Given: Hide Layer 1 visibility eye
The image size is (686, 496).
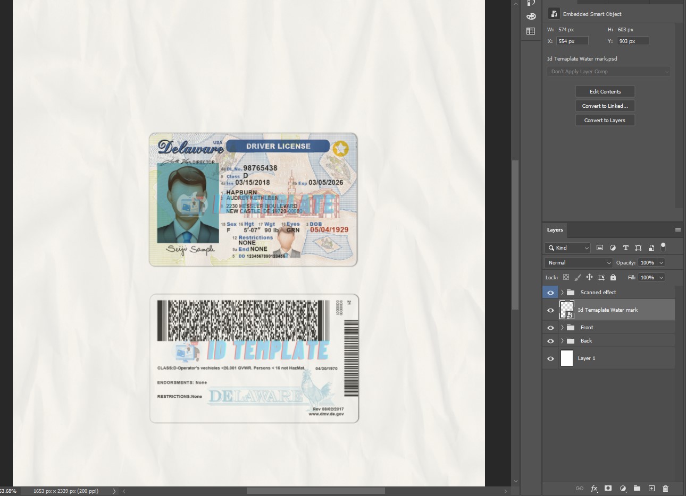Looking at the screenshot, I should tap(550, 358).
